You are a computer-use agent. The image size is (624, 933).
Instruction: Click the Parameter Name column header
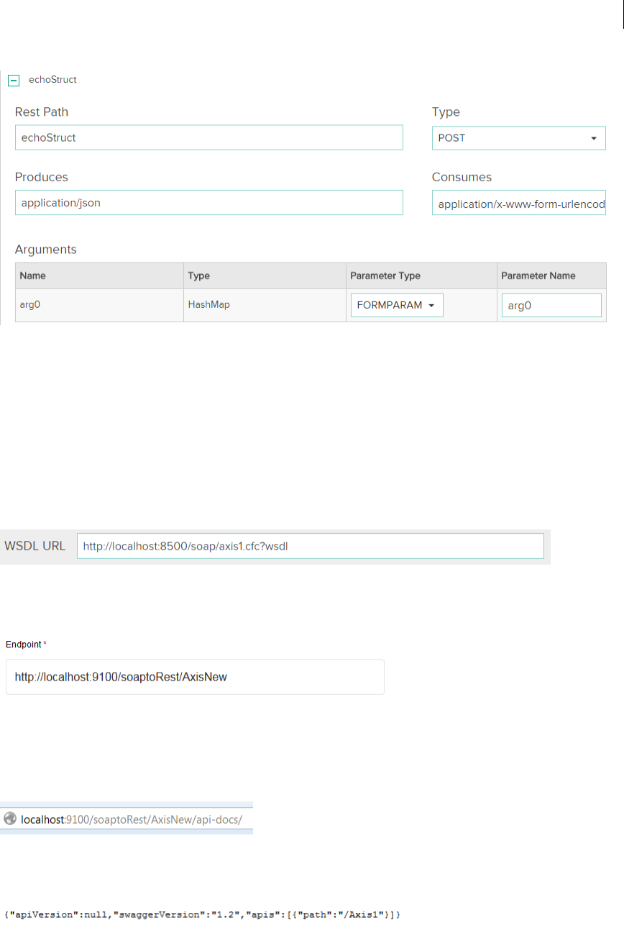pyautogui.click(x=538, y=276)
